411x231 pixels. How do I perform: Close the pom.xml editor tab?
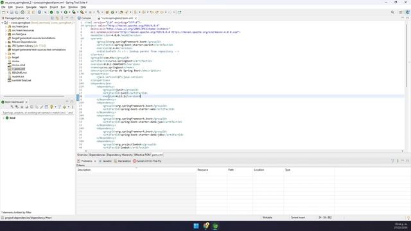click(136, 19)
